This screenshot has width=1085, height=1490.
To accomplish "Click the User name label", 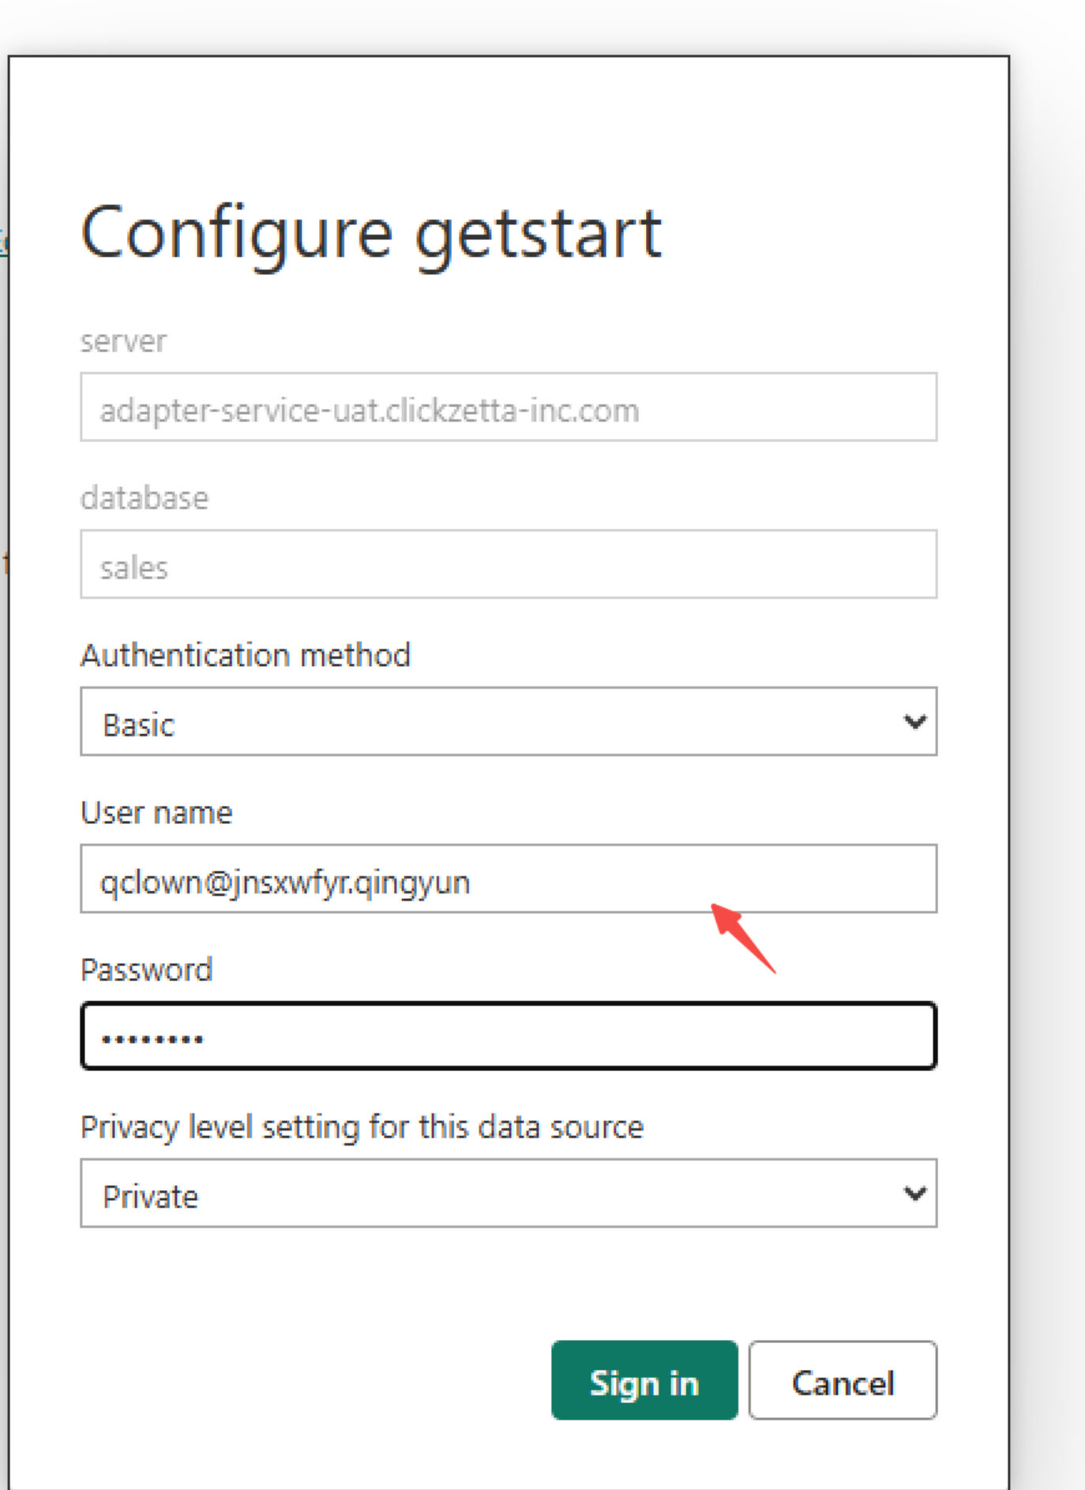I will pos(156,813).
